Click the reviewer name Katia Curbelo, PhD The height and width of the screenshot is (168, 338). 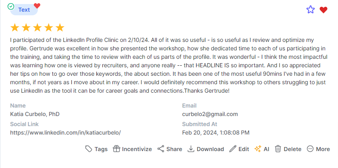35,114
